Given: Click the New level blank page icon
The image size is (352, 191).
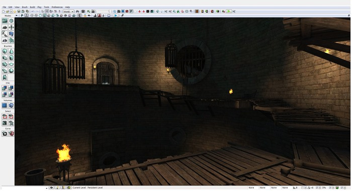Looking at the screenshot, I should [x=4, y=12].
